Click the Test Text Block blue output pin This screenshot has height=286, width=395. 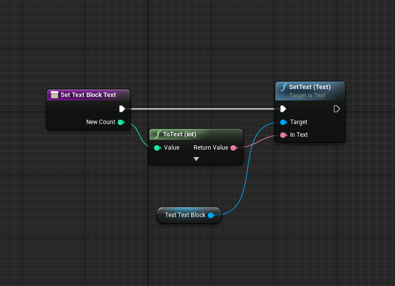[211, 215]
